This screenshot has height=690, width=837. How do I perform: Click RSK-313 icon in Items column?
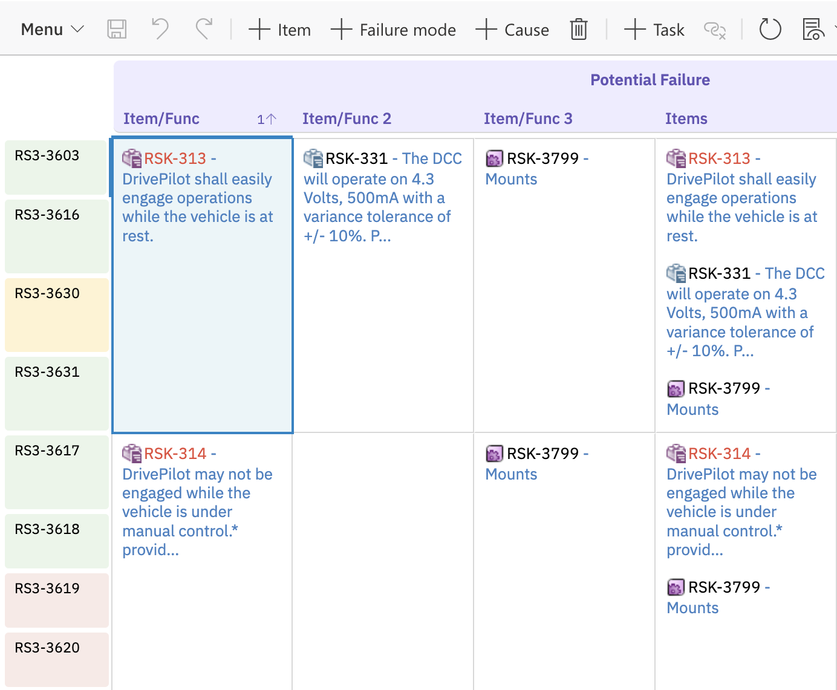point(676,158)
